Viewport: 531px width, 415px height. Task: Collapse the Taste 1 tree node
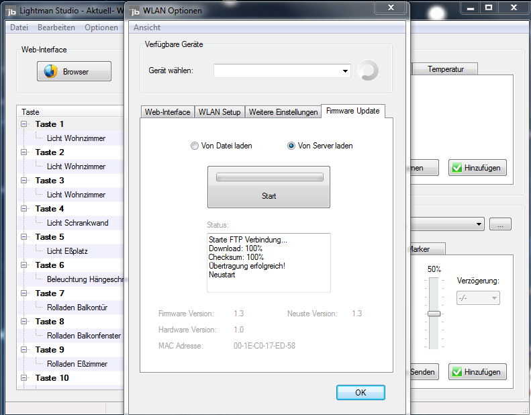pyautogui.click(x=25, y=124)
